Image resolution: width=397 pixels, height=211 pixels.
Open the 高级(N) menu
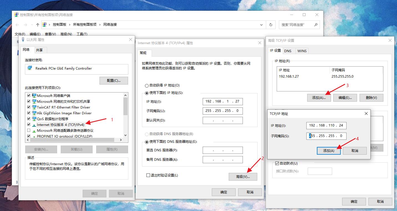tap(66, 34)
